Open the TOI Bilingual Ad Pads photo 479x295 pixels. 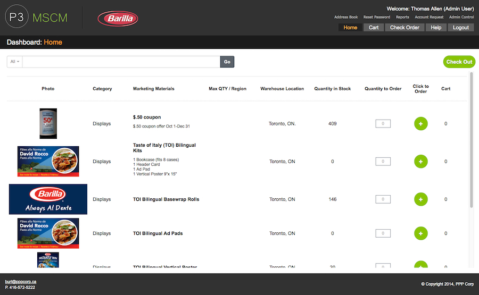point(48,233)
